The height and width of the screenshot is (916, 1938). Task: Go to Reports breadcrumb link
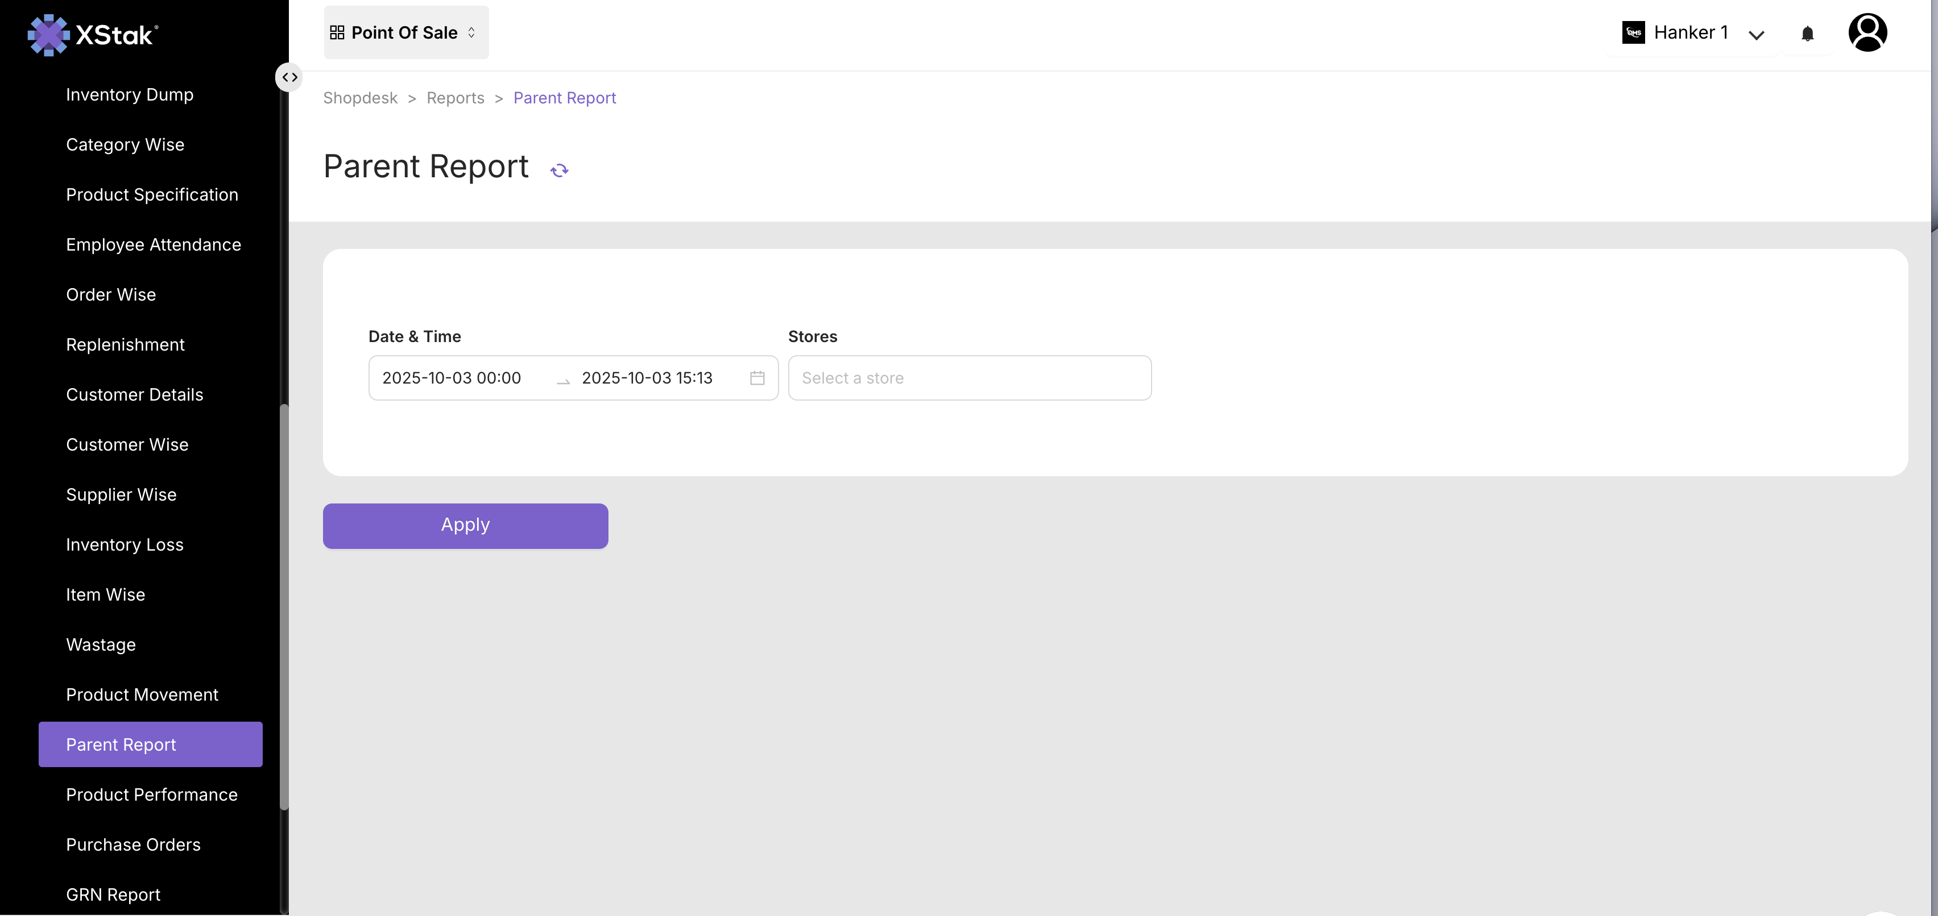click(455, 98)
